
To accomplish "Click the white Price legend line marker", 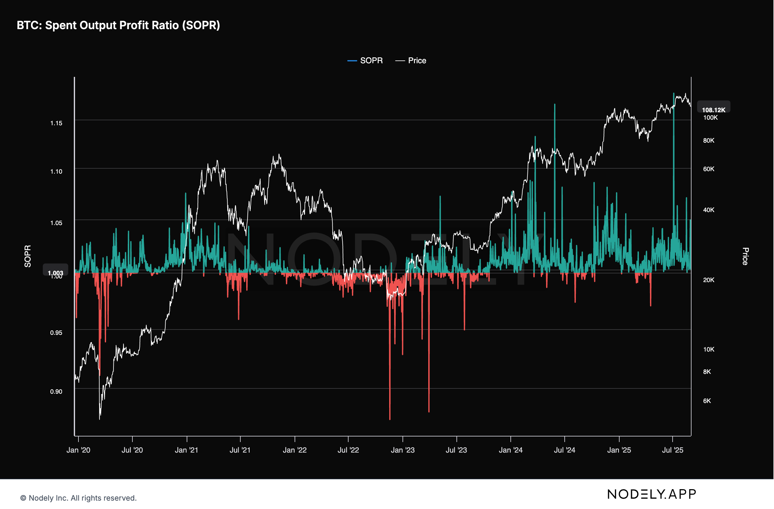I will [400, 61].
